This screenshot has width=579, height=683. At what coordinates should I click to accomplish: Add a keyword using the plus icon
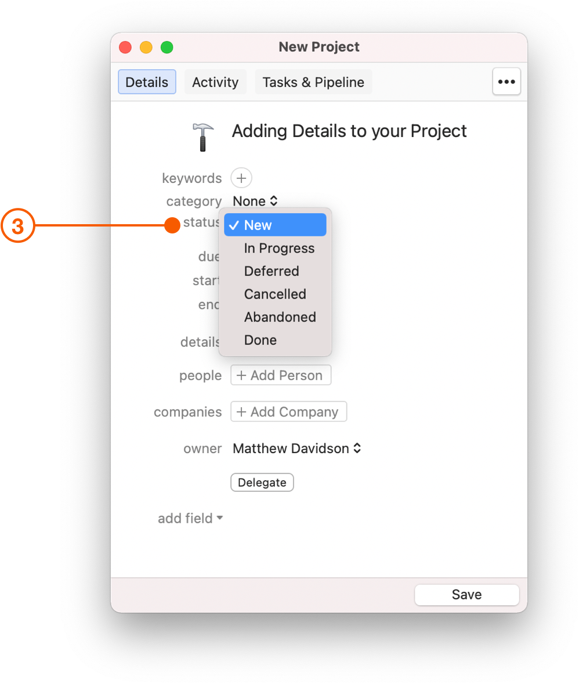click(241, 178)
